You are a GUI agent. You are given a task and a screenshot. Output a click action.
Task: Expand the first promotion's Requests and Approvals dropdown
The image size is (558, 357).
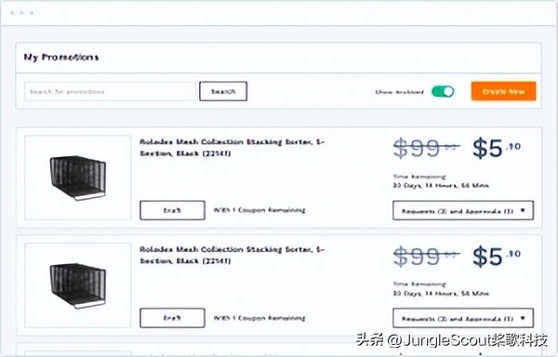[463, 210]
